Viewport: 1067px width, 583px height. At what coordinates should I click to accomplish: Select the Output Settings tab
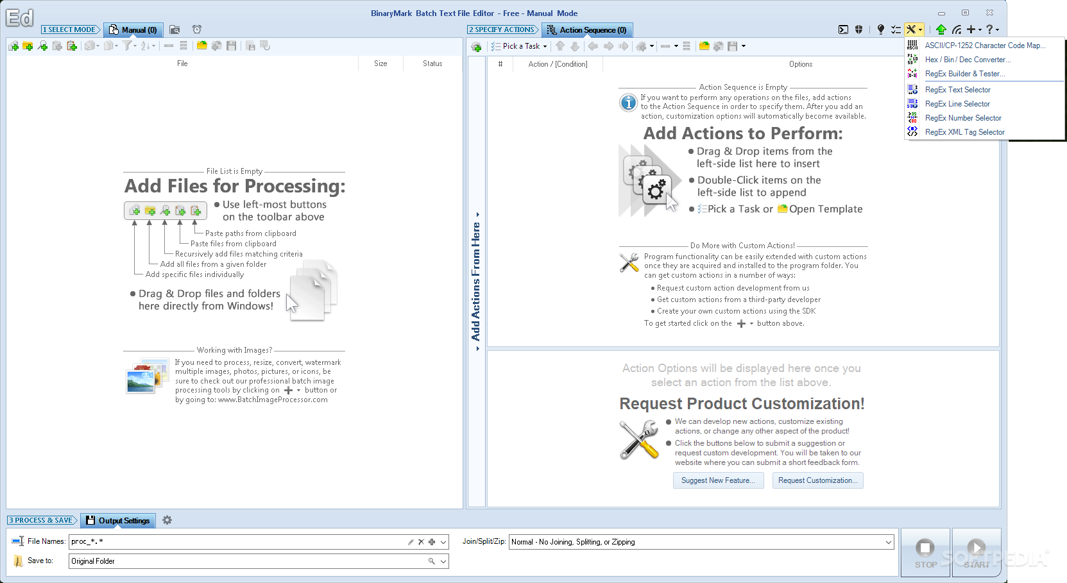coord(118,520)
